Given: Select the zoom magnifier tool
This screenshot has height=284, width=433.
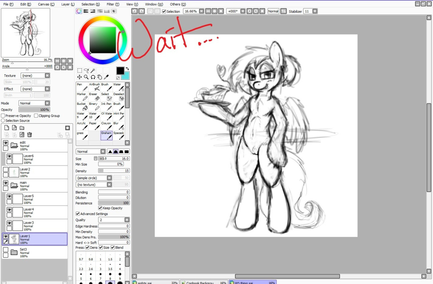Looking at the screenshot, I should (86, 77).
